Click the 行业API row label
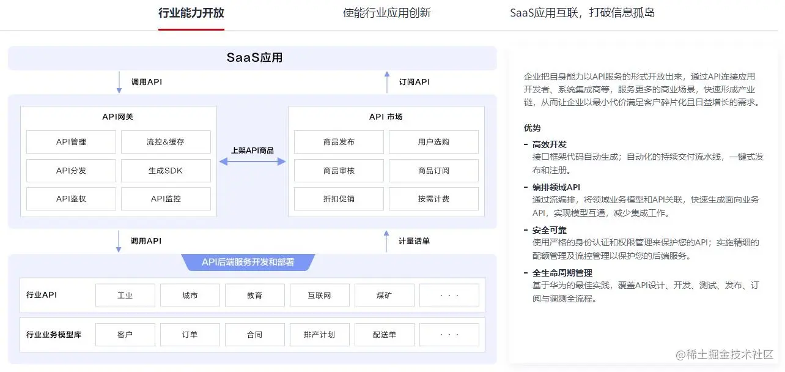Image resolution: width=785 pixels, height=372 pixels. (42, 295)
